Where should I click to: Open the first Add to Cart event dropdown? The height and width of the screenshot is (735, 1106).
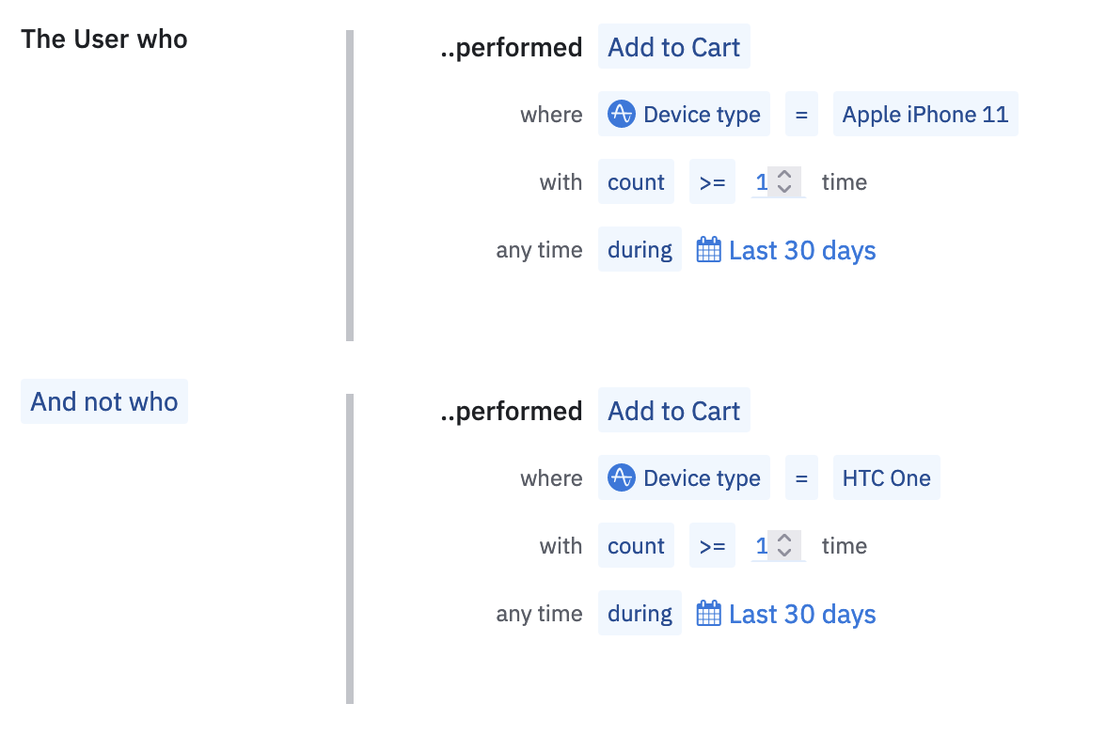[673, 47]
